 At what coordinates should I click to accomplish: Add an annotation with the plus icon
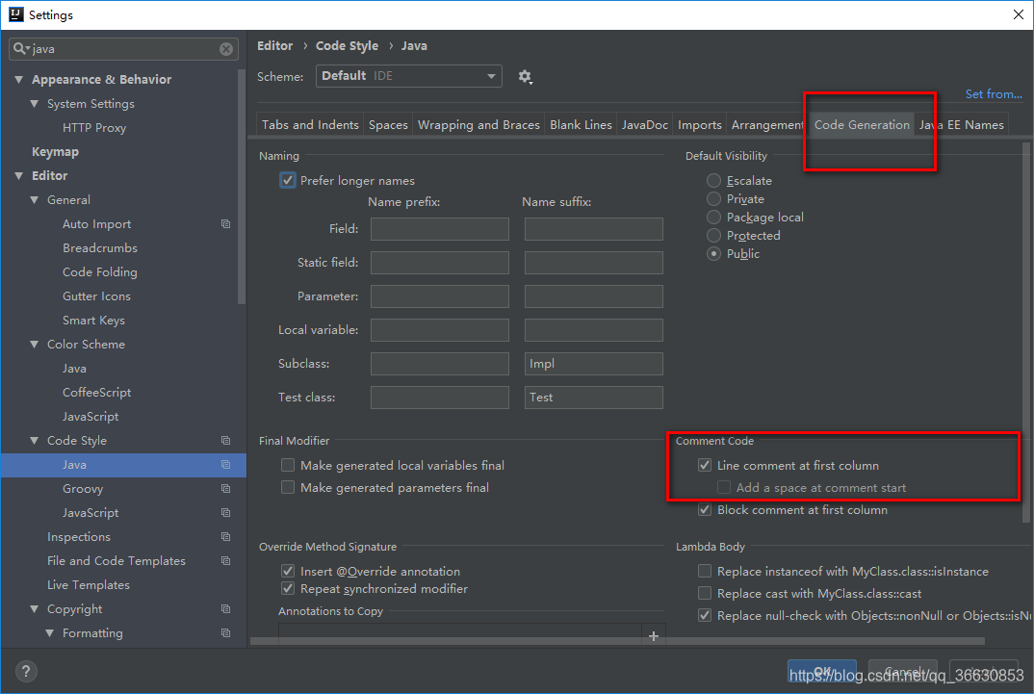[654, 636]
